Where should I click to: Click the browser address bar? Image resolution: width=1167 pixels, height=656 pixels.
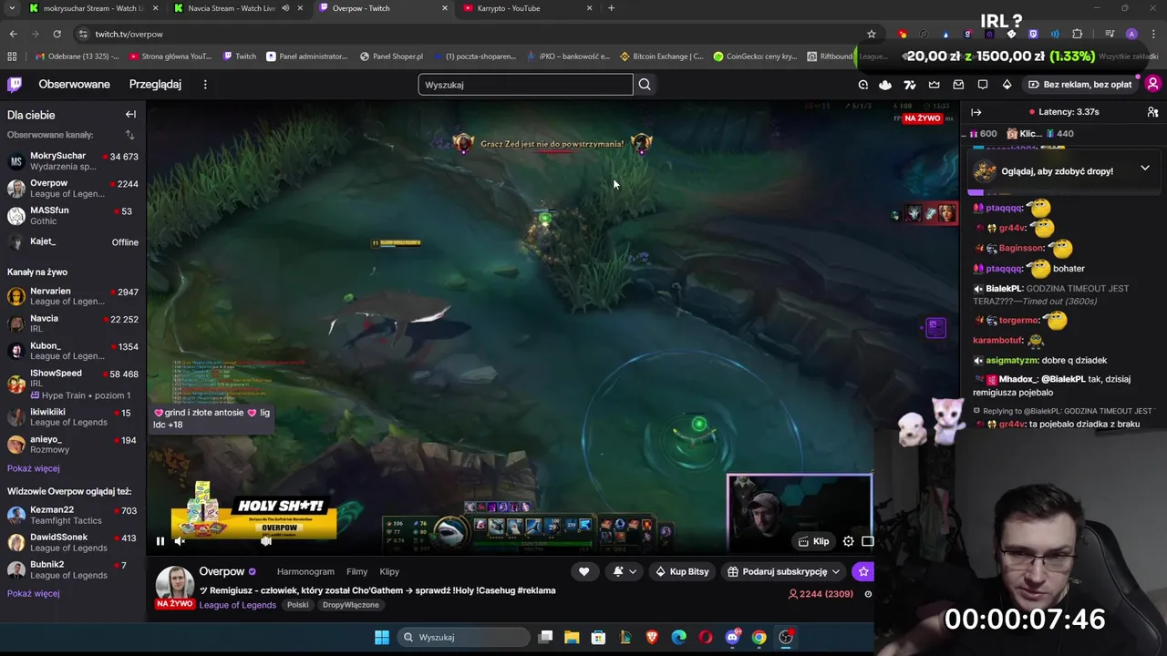474,34
